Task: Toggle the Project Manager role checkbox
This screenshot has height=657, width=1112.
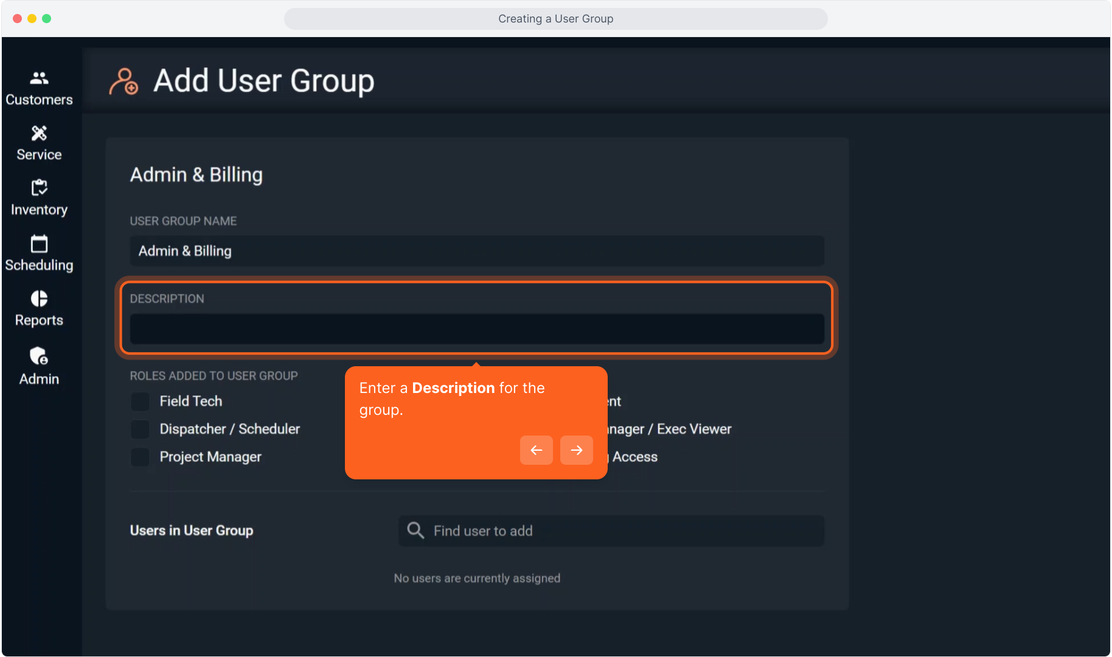Action: pos(141,457)
